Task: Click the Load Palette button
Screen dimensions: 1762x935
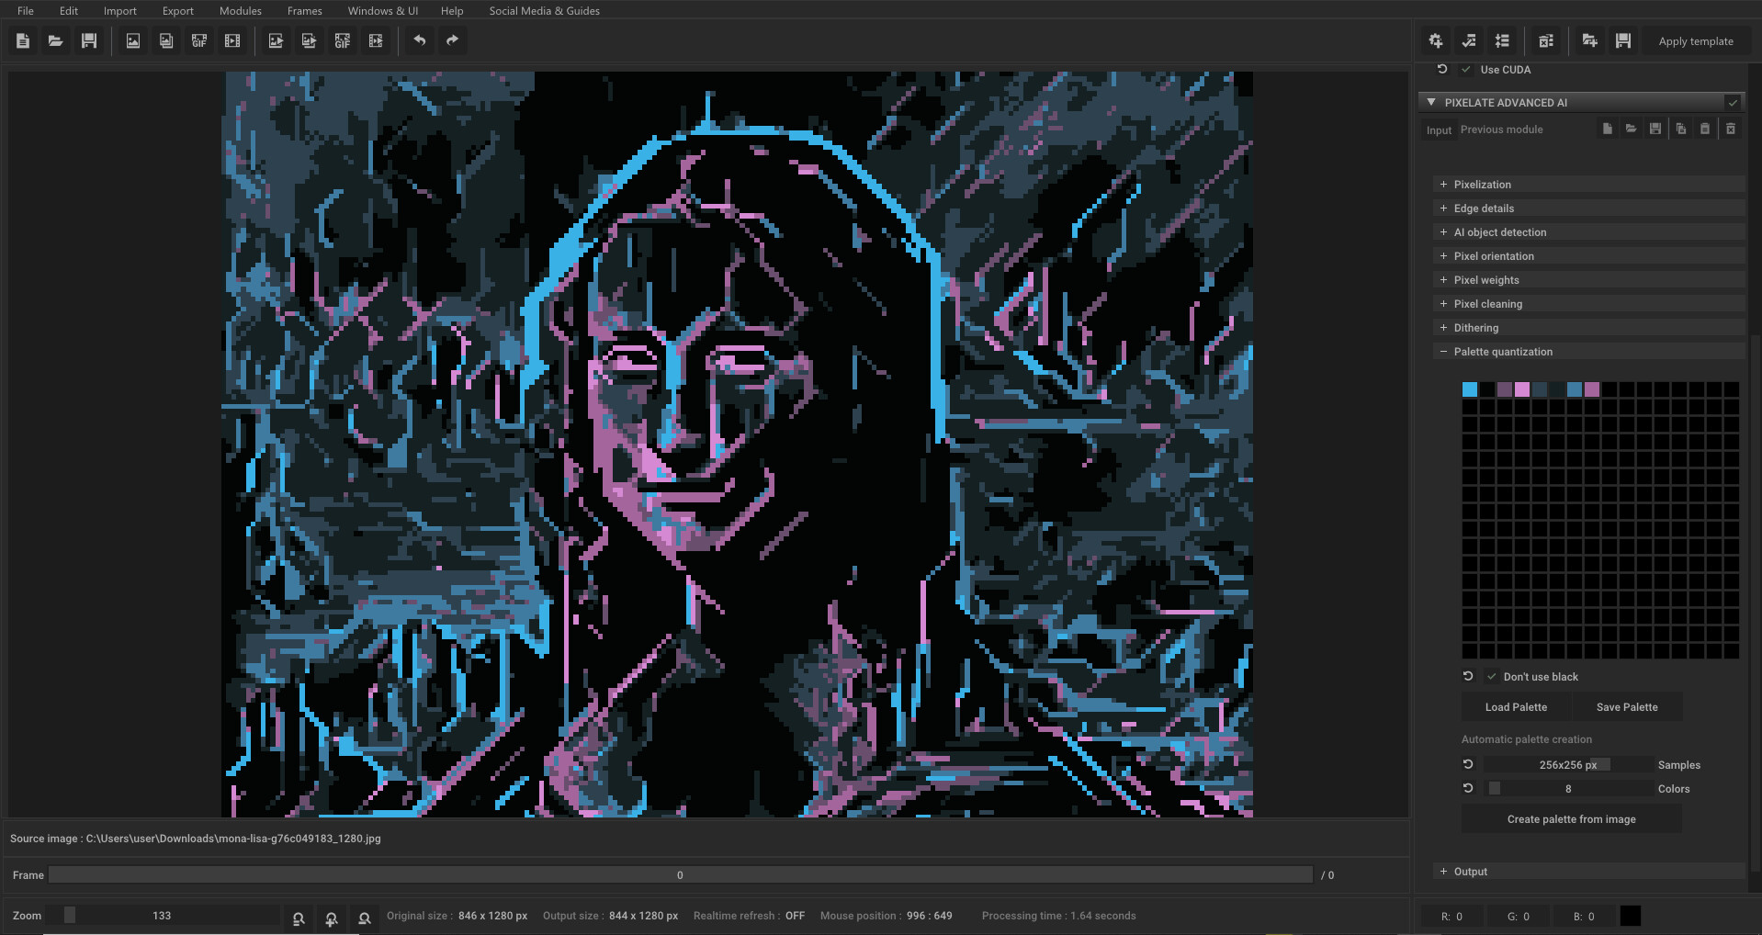Action: coord(1516,707)
